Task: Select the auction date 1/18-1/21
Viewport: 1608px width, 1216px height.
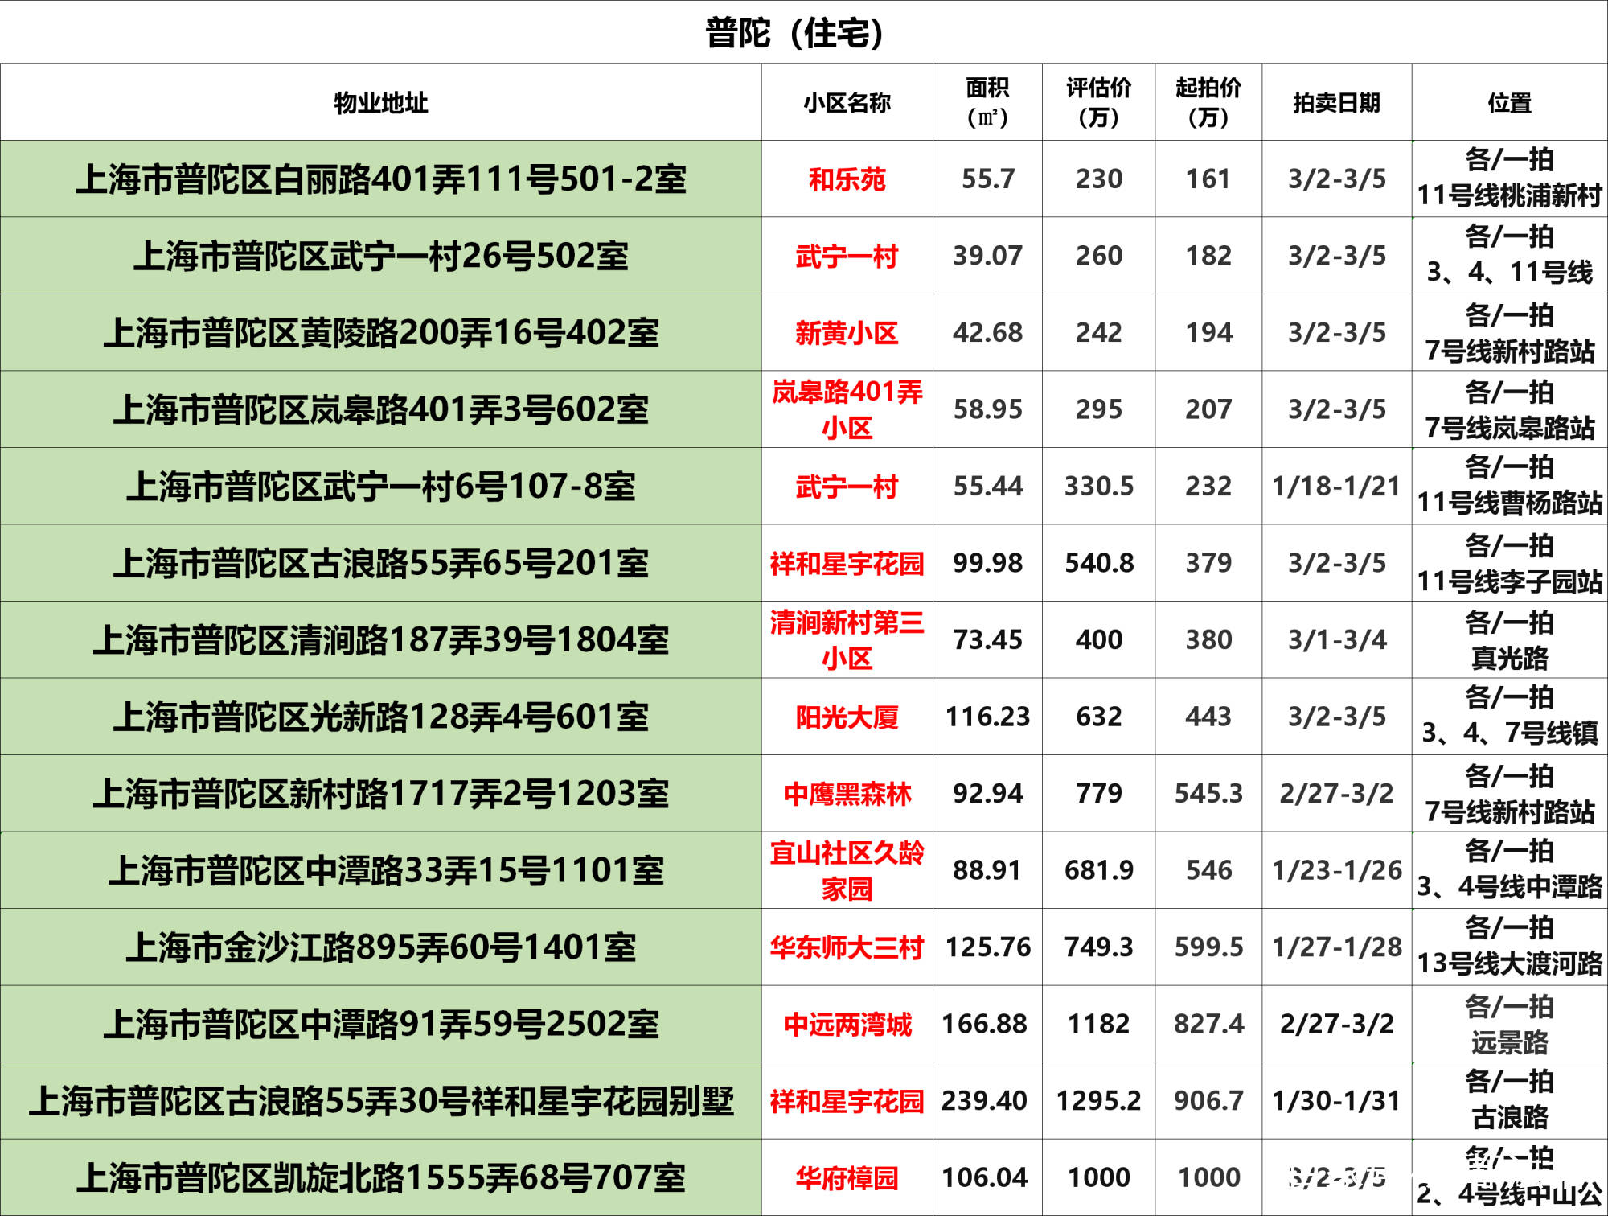Action: click(1336, 486)
